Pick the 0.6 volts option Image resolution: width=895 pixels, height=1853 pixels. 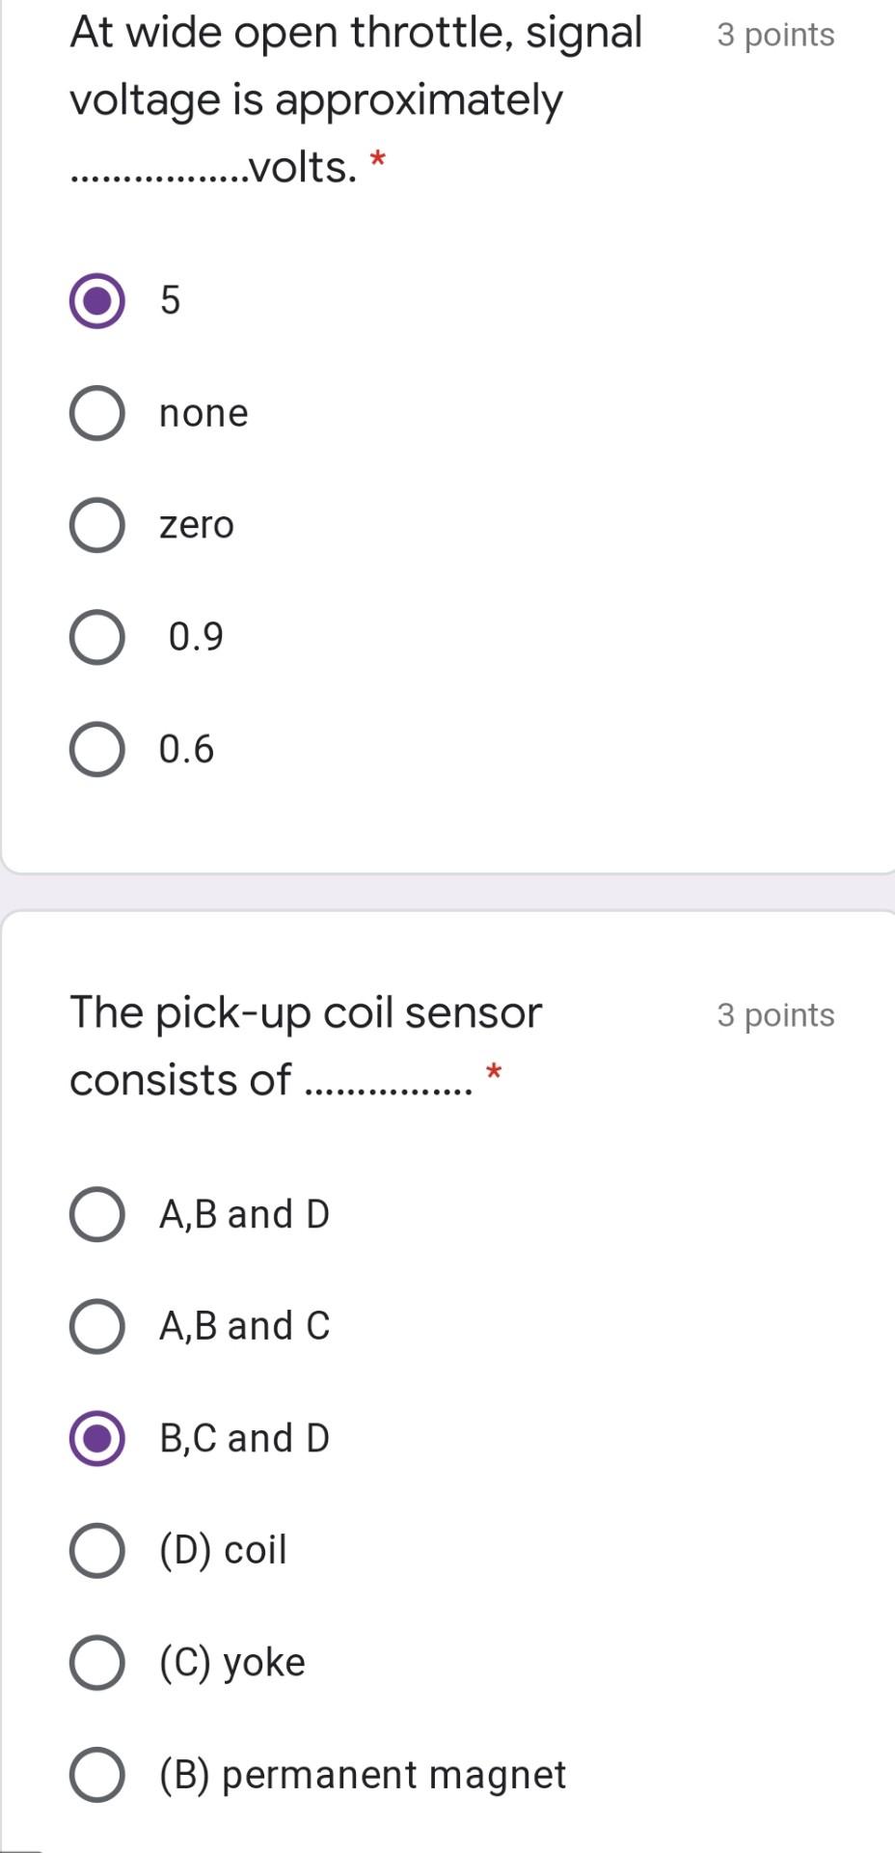click(x=96, y=749)
